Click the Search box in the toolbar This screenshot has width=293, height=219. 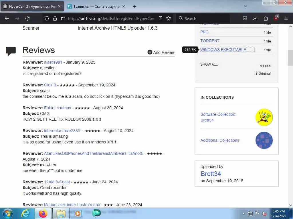click(x=203, y=19)
